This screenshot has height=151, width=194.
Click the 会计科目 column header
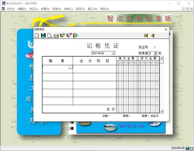(x=94, y=61)
